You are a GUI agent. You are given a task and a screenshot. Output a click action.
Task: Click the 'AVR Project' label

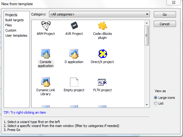click(74, 34)
